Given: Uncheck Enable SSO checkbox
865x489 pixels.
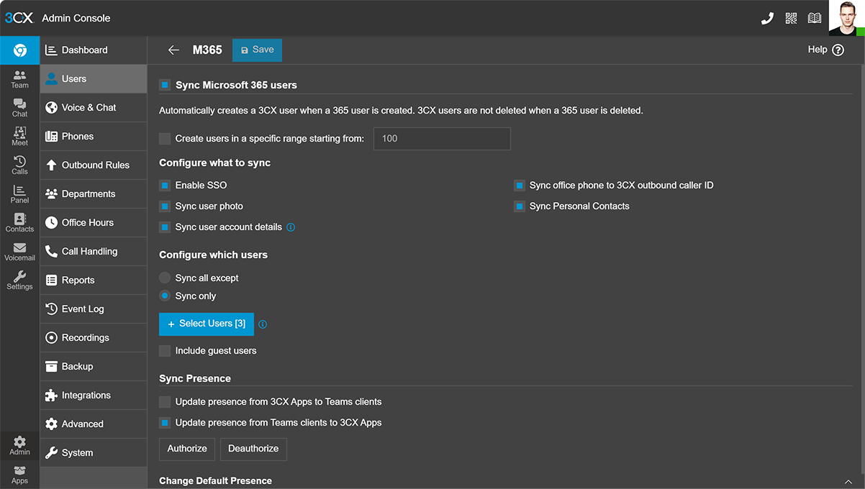Looking at the screenshot, I should click(x=165, y=186).
